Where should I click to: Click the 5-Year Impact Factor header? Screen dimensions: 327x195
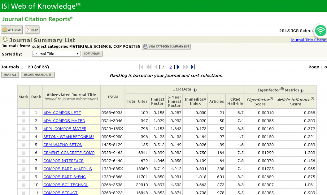click(x=174, y=101)
